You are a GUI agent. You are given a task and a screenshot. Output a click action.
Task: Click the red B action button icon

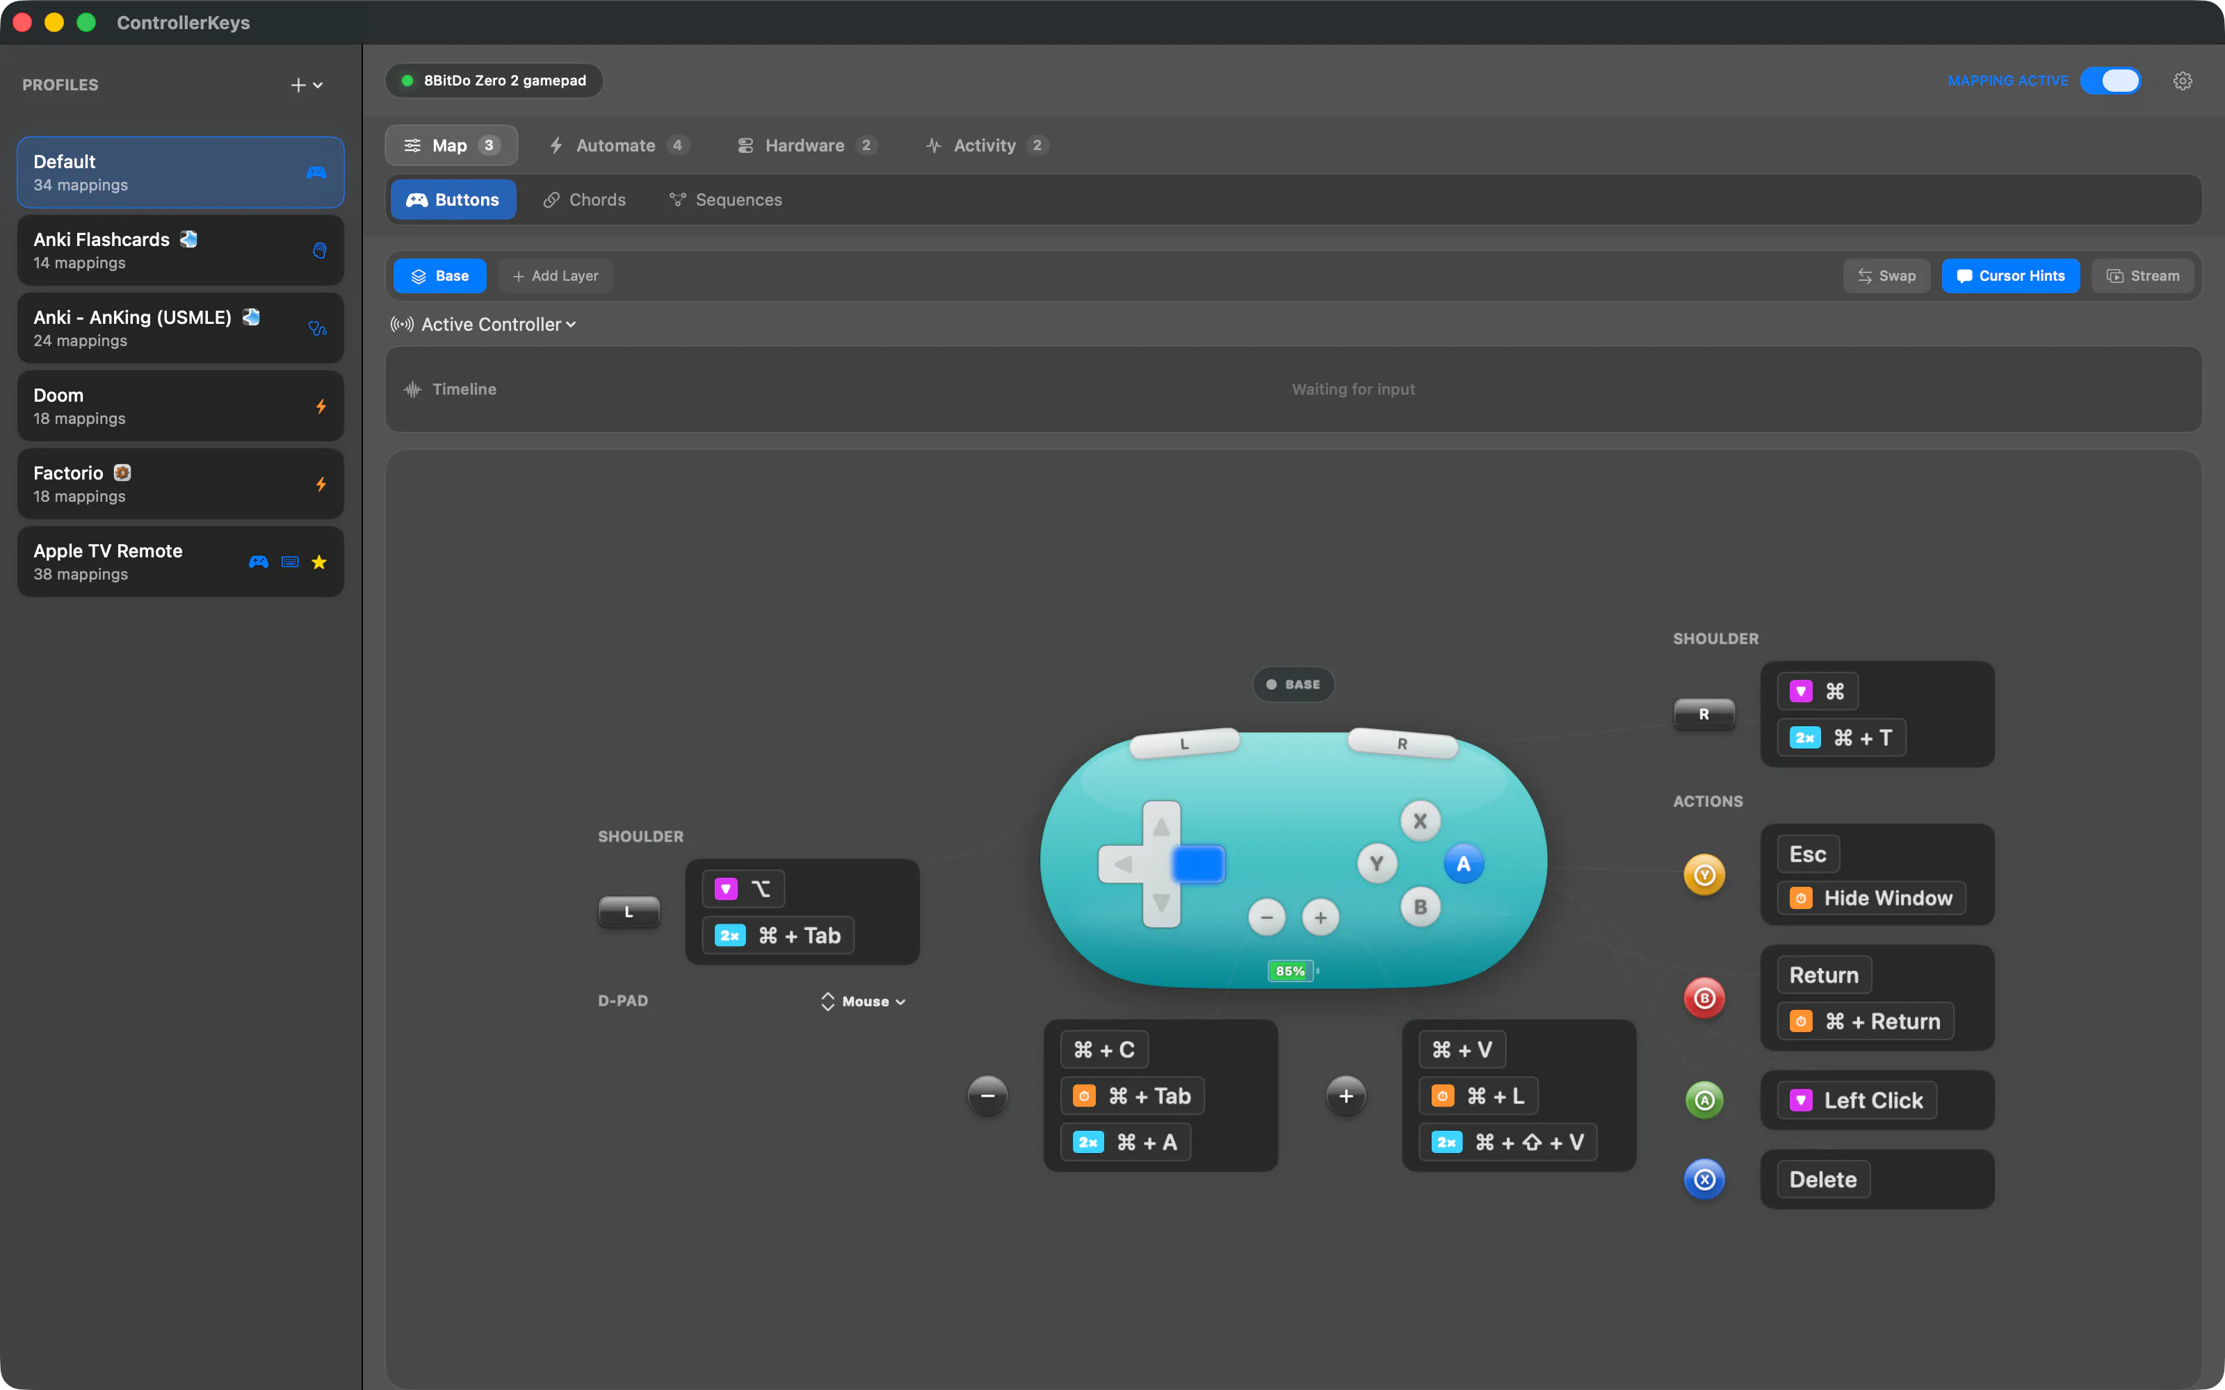click(x=1704, y=997)
